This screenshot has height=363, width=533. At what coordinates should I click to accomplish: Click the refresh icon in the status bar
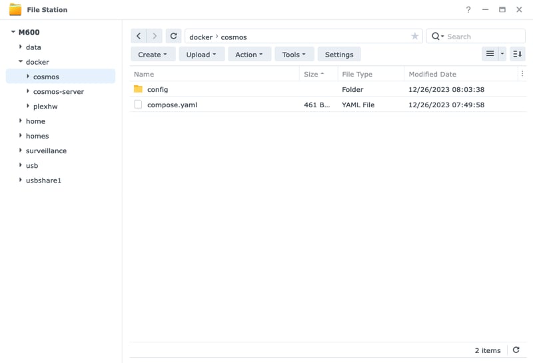click(516, 350)
